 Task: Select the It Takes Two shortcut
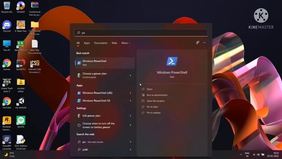click(21, 26)
